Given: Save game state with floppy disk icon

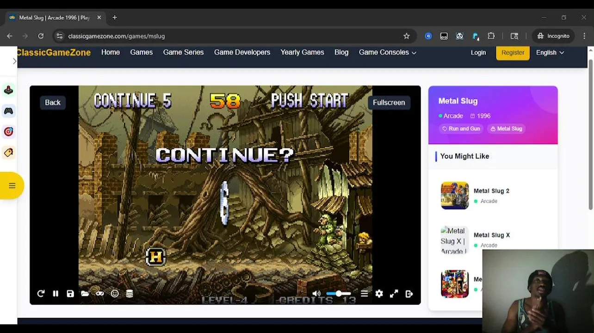Looking at the screenshot, I should coord(70,294).
